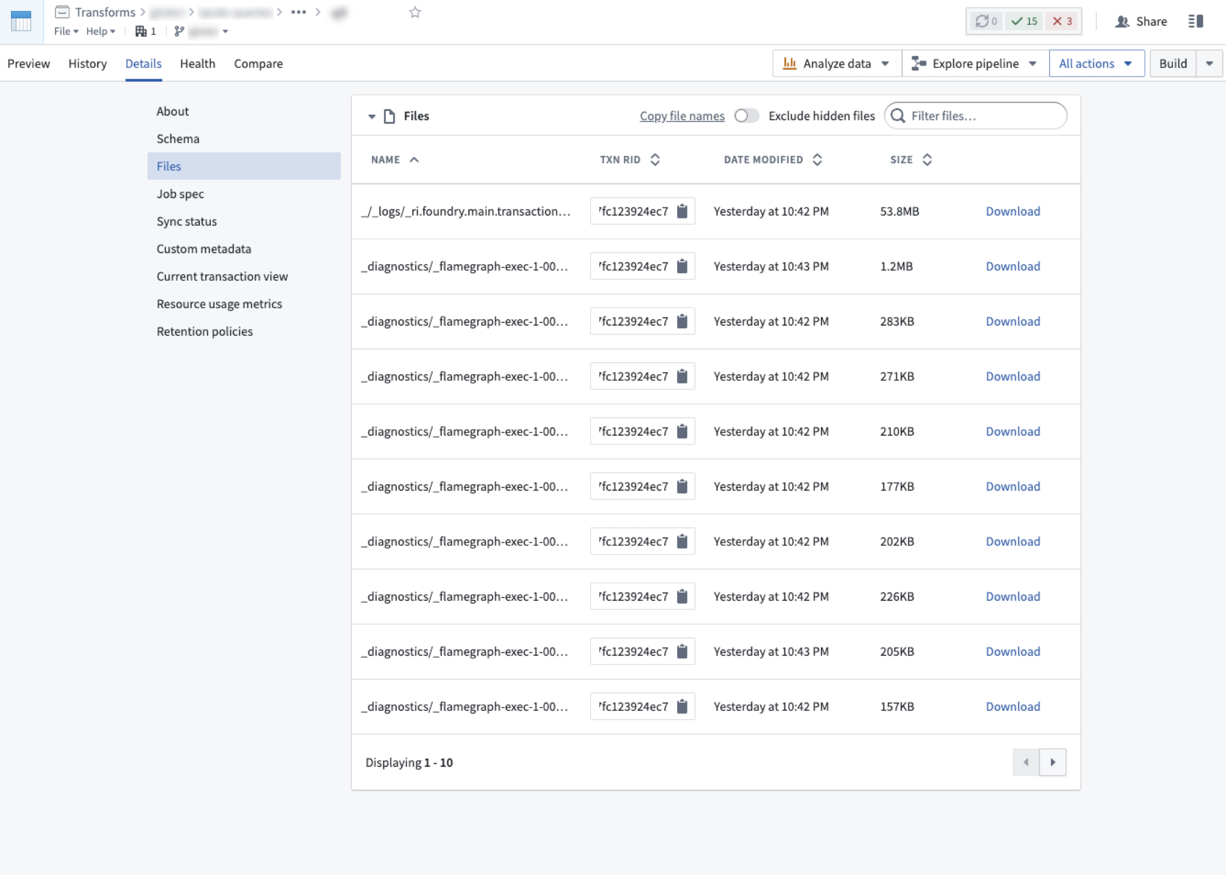Click the dataset table icon at top left

click(21, 21)
